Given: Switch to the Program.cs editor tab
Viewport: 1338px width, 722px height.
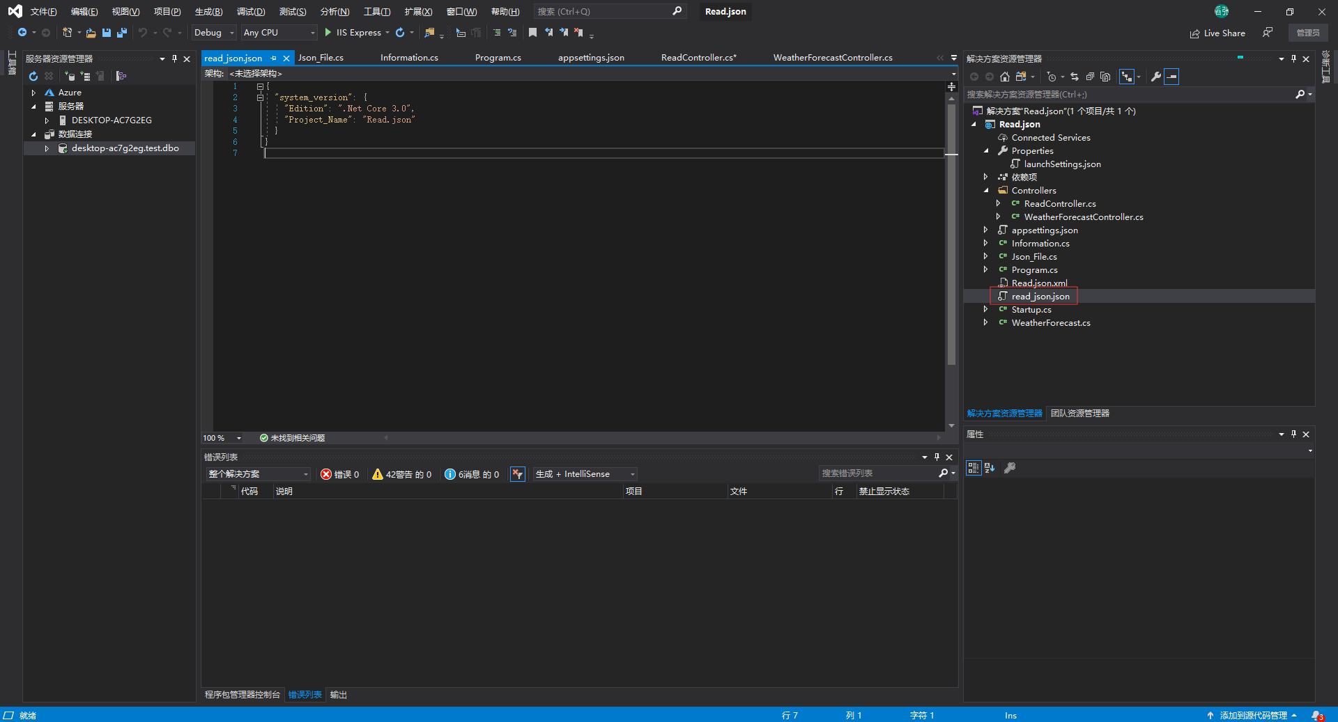Looking at the screenshot, I should click(x=498, y=58).
